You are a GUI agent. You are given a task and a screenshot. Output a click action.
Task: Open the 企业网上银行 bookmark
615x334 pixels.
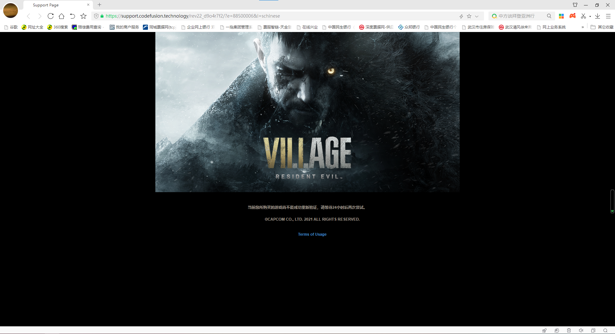pos(198,27)
